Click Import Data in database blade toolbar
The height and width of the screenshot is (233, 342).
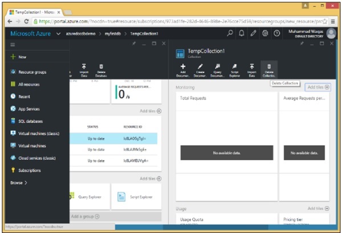pos(84,70)
